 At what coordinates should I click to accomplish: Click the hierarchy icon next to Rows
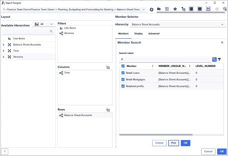(x=108, y=110)
